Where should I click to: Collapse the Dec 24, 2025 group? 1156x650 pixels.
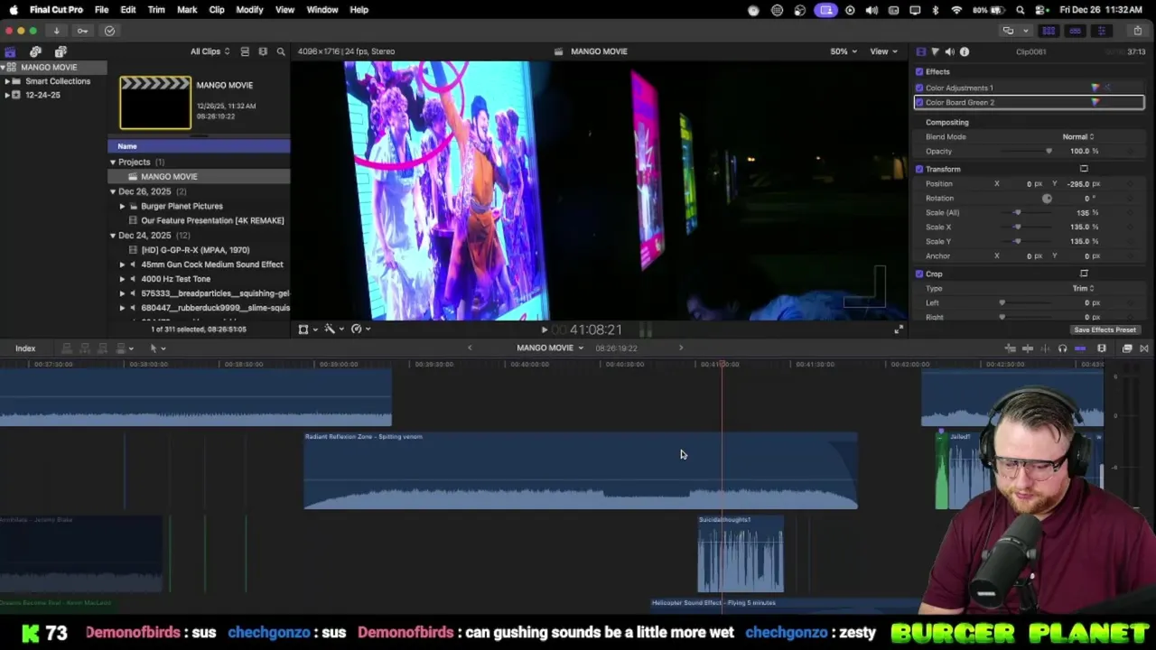[113, 236]
